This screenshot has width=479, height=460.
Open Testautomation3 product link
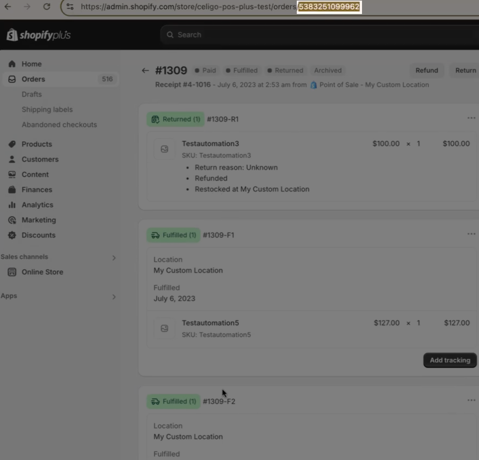(210, 143)
